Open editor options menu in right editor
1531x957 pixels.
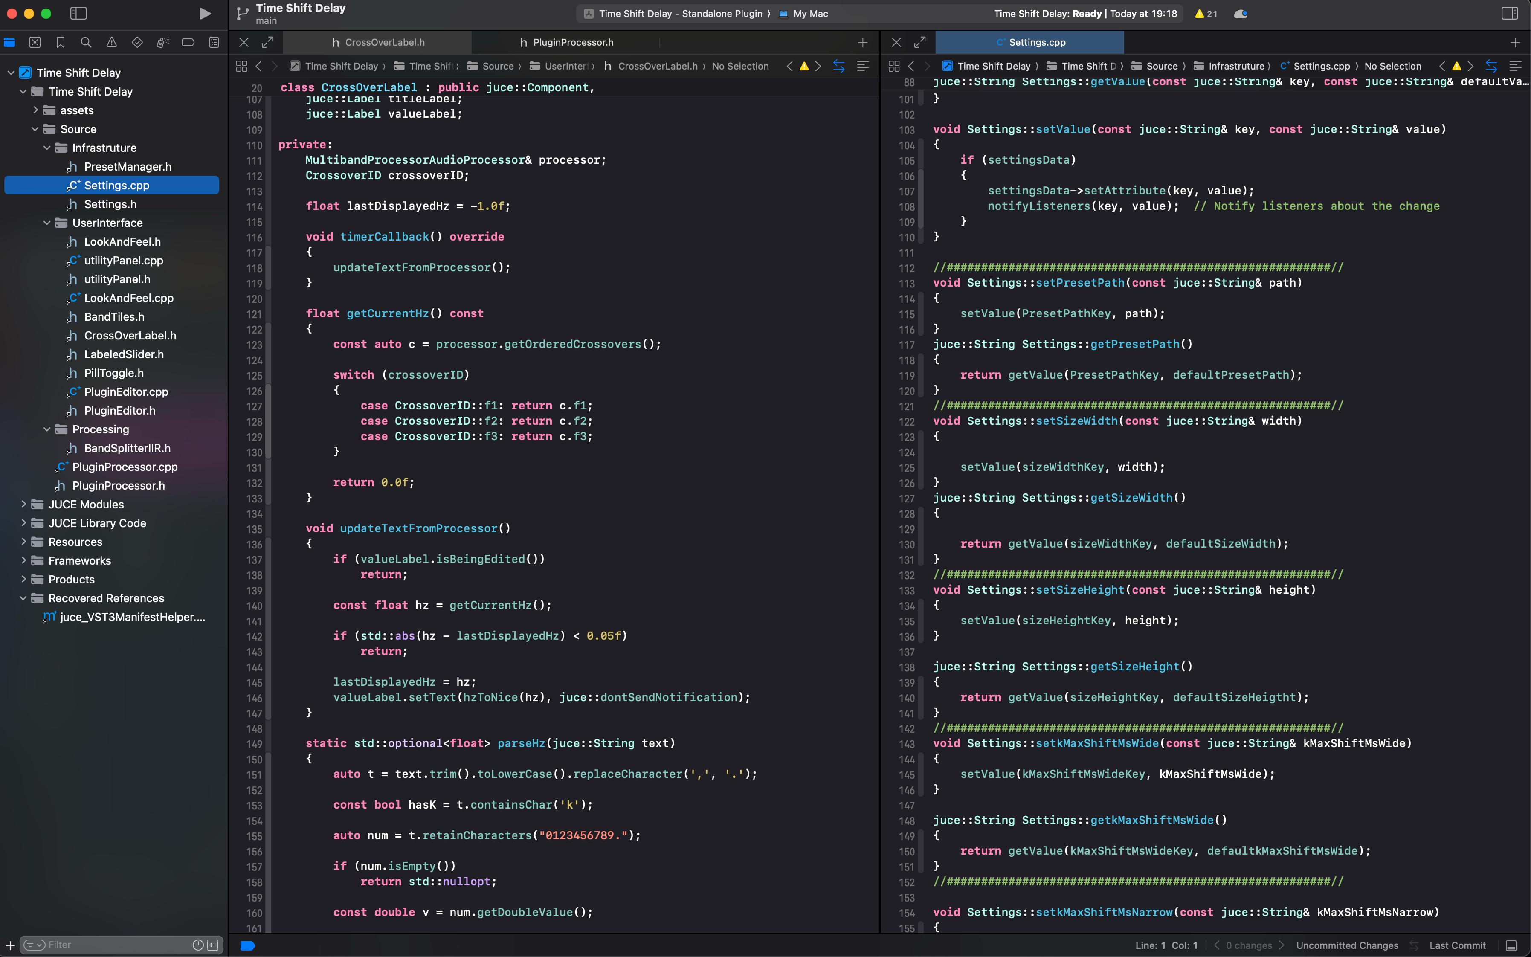[1515, 66]
